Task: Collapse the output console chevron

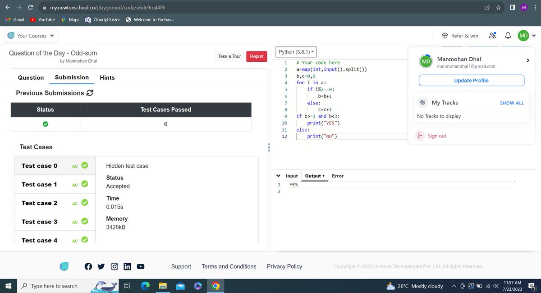Action: tap(278, 176)
